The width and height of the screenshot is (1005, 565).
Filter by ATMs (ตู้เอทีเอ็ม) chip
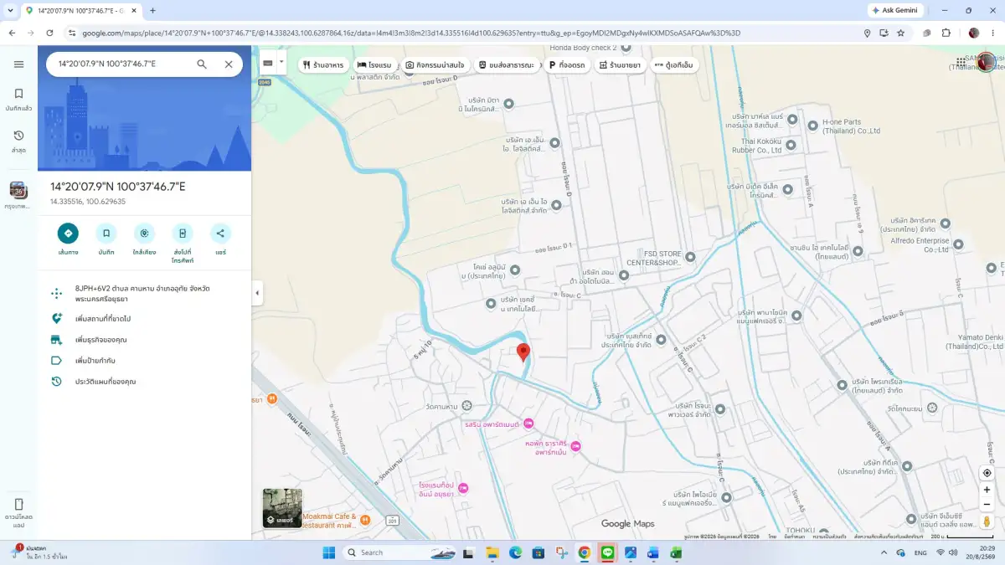[673, 64]
